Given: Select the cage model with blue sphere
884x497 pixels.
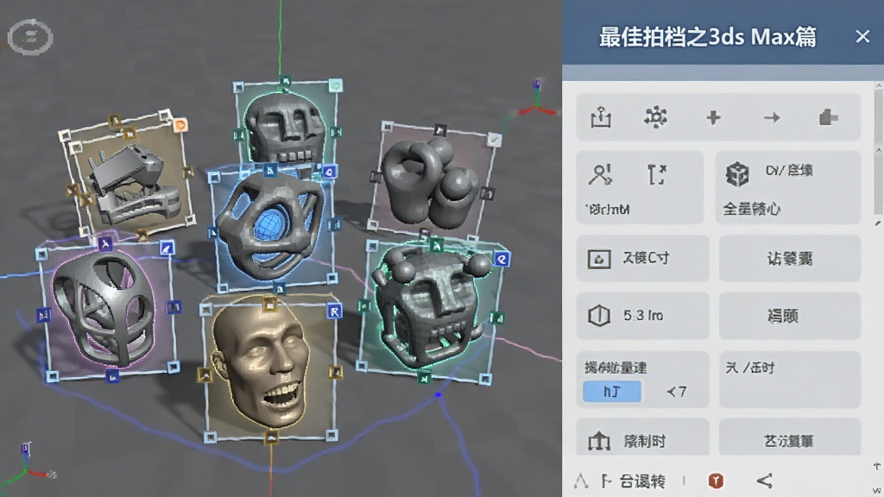Looking at the screenshot, I should (270, 225).
